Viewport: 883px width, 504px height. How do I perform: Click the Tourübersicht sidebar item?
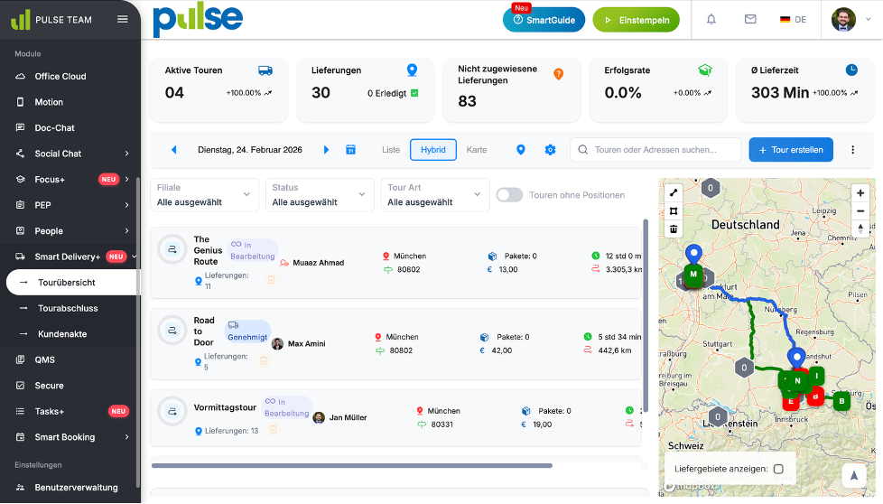click(x=72, y=282)
